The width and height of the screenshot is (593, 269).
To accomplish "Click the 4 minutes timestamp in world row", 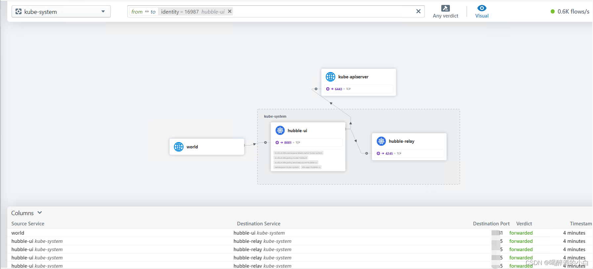I will [574, 233].
